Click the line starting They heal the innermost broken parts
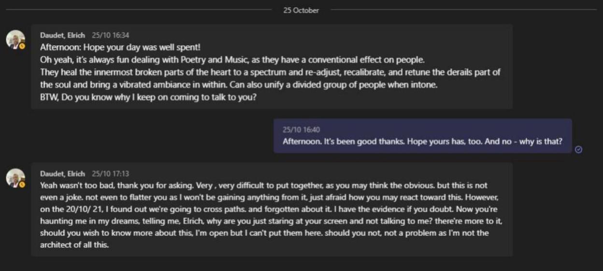 coord(270,72)
